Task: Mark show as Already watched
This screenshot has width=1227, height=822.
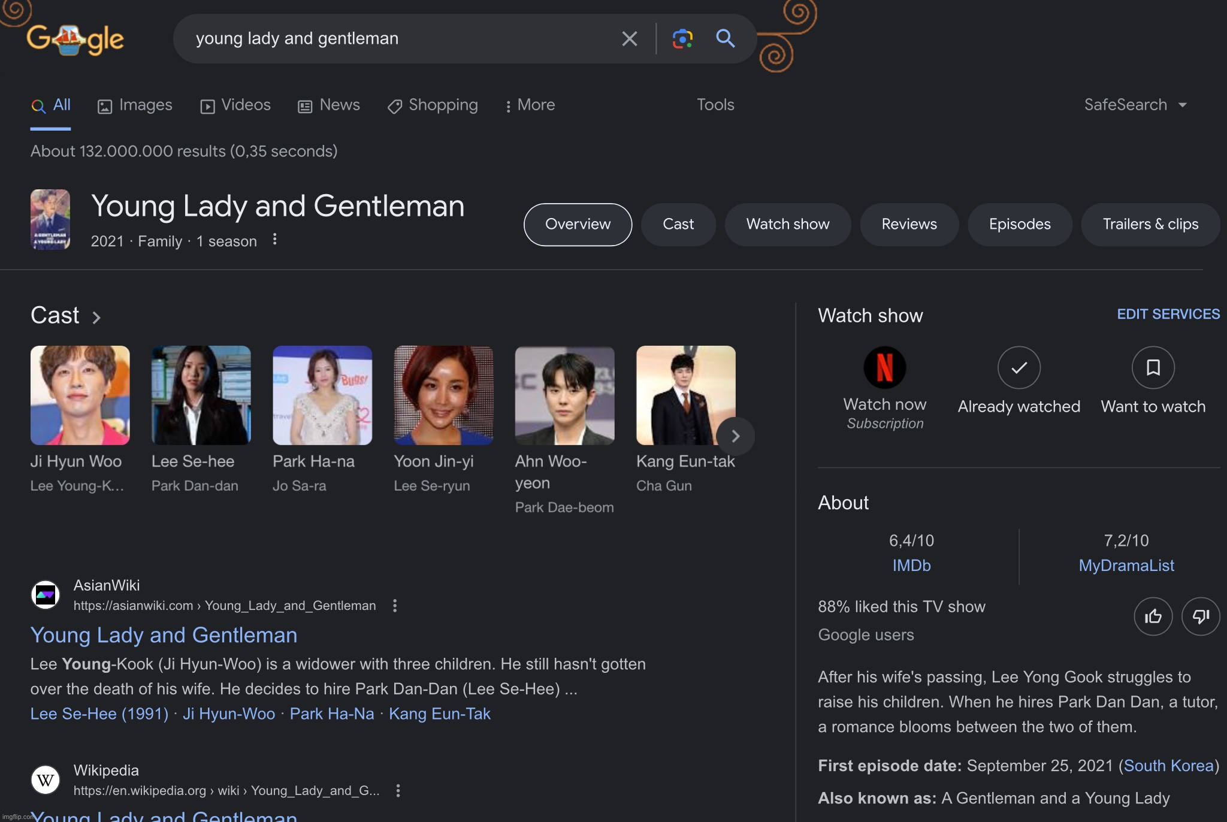Action: click(1019, 367)
